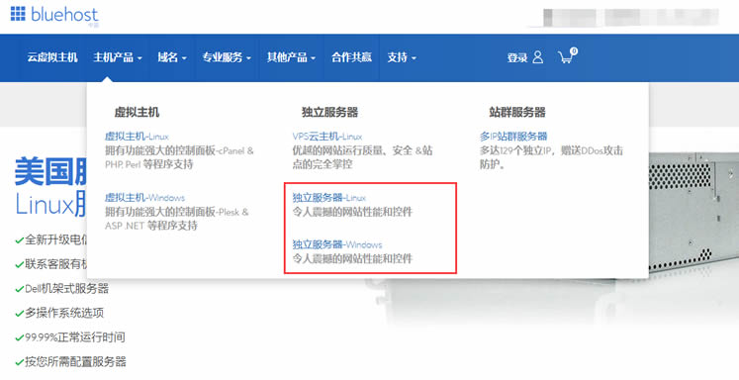The image size is (739, 380).
Task: Open the 虚拟主机-Linux link
Action: (137, 137)
